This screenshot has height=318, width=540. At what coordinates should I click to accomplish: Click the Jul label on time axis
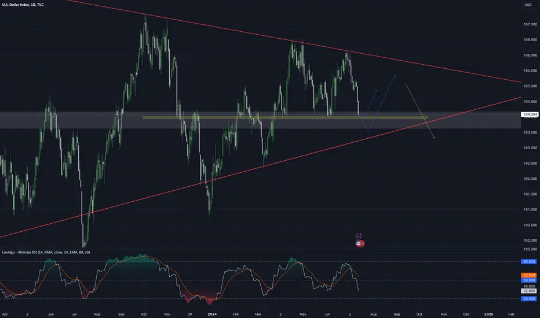[74, 314]
